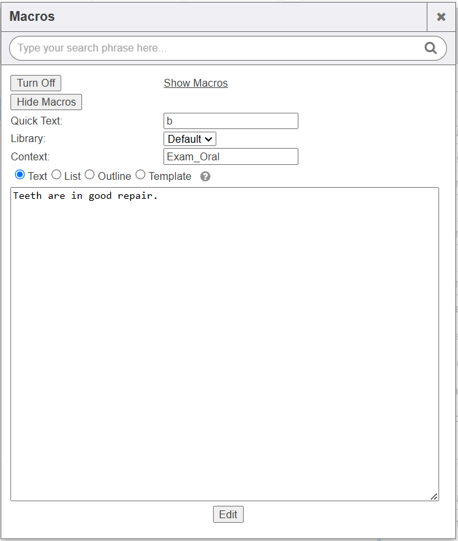
Task: Click the Macros dialog title bar
Action: point(195,17)
